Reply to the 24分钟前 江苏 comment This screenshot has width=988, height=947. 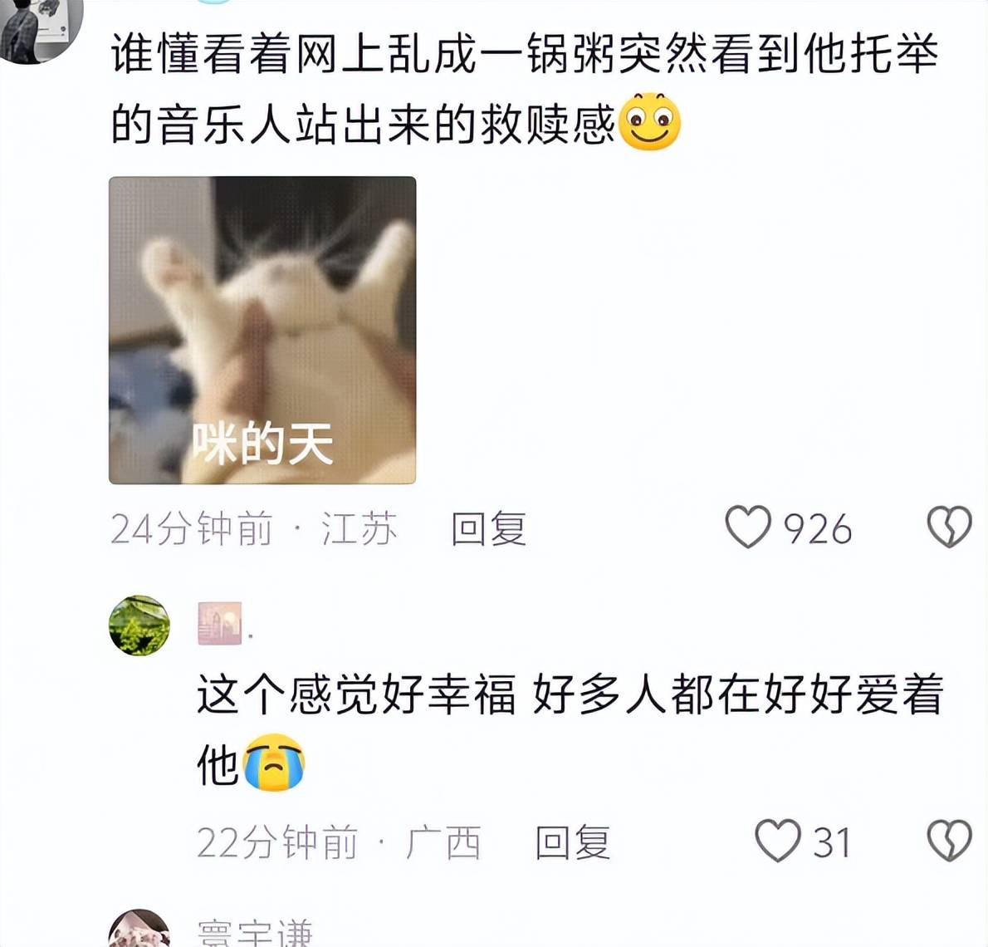click(x=488, y=528)
